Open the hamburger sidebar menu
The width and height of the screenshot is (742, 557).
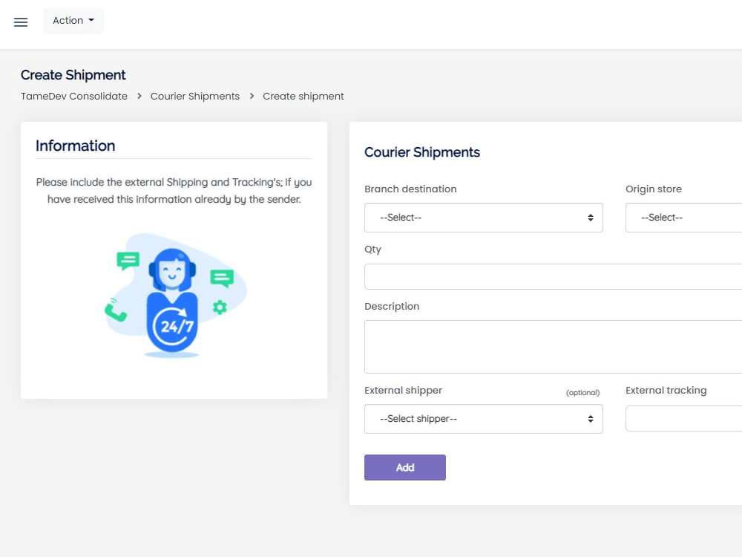coord(21,22)
